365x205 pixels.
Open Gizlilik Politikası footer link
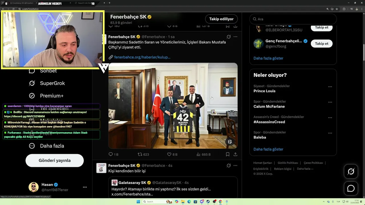(288, 163)
